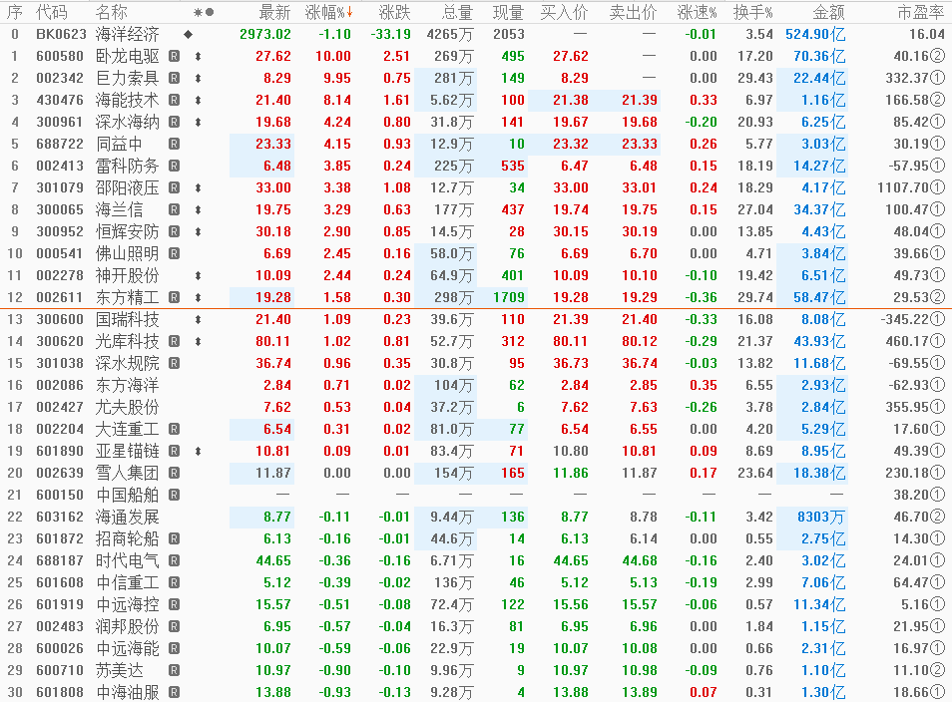Click the R badge beside 大连重工

coord(175,429)
